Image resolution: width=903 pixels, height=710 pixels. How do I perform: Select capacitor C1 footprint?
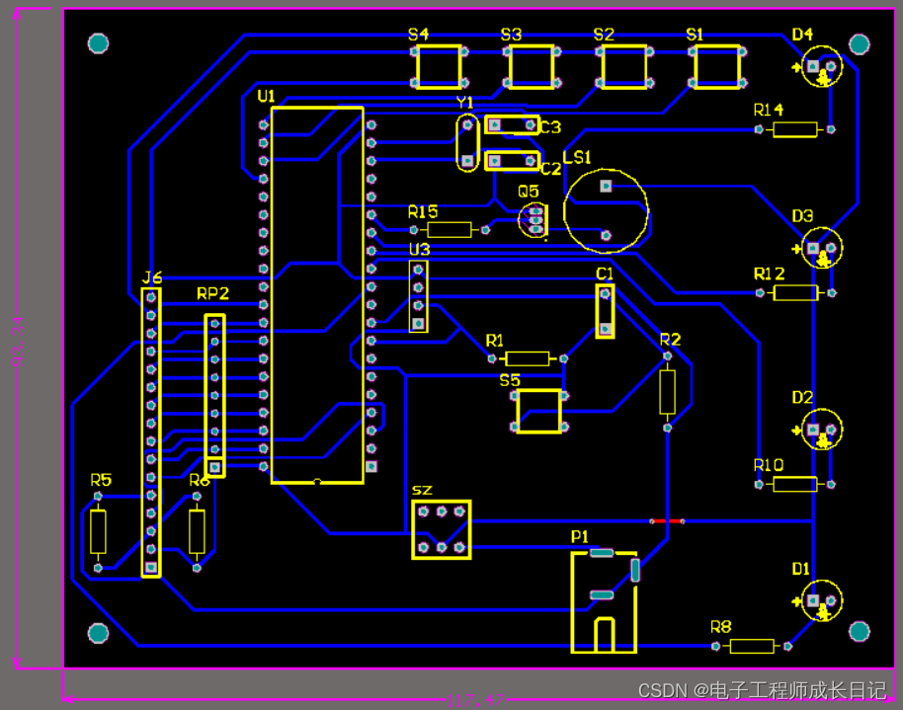coord(605,311)
